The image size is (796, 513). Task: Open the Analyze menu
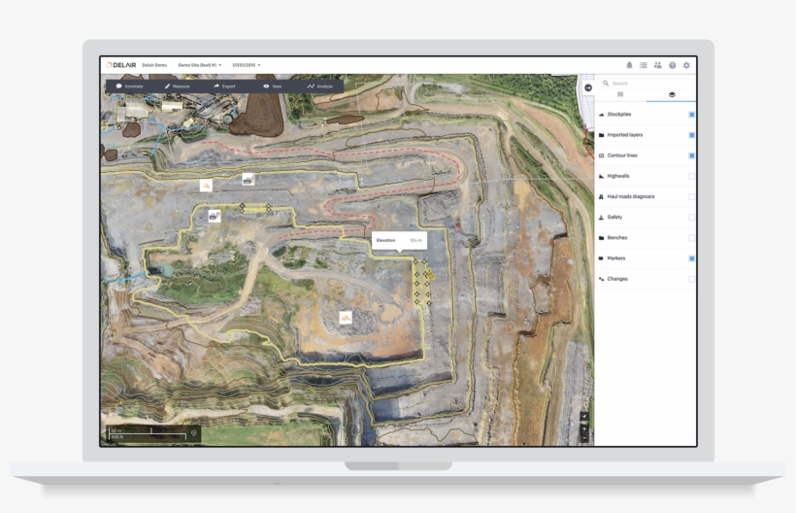click(x=319, y=86)
